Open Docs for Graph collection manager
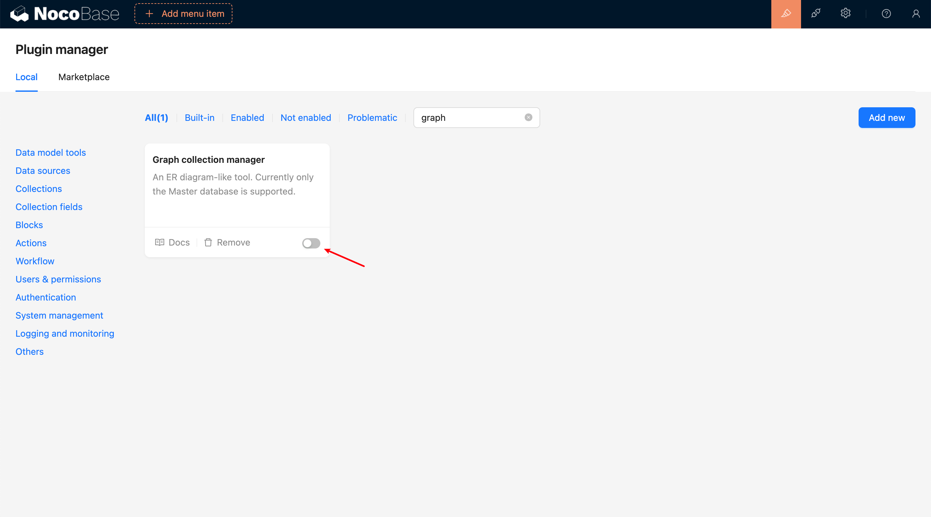 coord(172,242)
